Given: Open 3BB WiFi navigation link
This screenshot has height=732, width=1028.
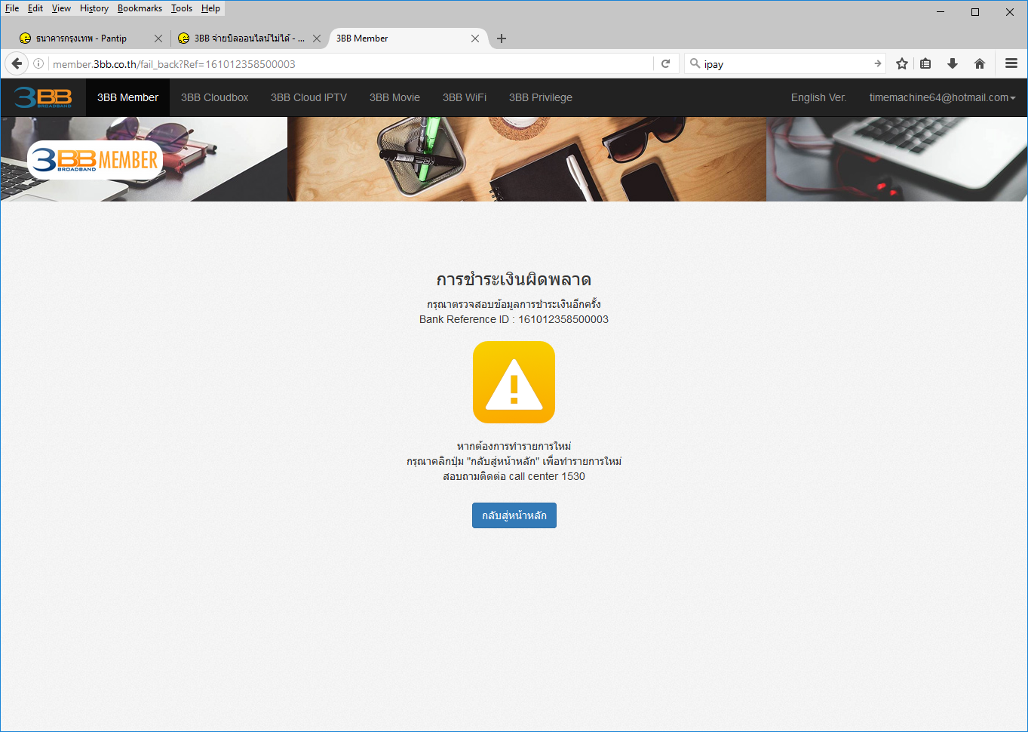Looking at the screenshot, I should [465, 97].
